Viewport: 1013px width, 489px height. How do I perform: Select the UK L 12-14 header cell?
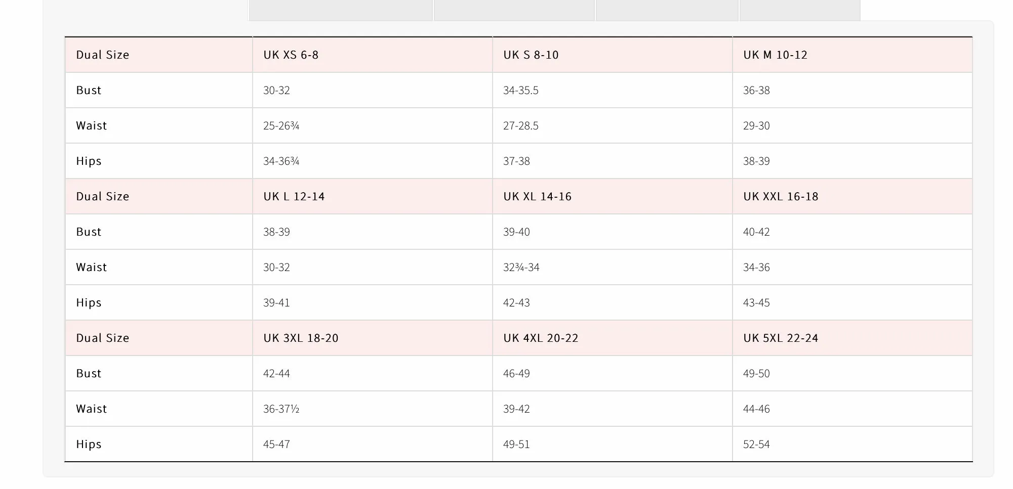tap(373, 196)
